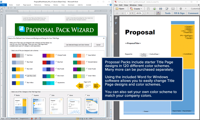
Task: Open Customize Quick Access Toolbar dropdown in Word
Action: pos(15,8)
